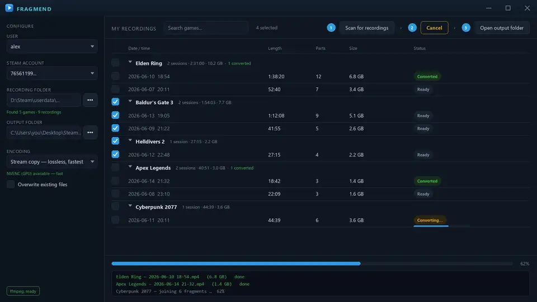This screenshot has width=537, height=302.
Task: Click the Scan for recordings button
Action: click(366, 28)
